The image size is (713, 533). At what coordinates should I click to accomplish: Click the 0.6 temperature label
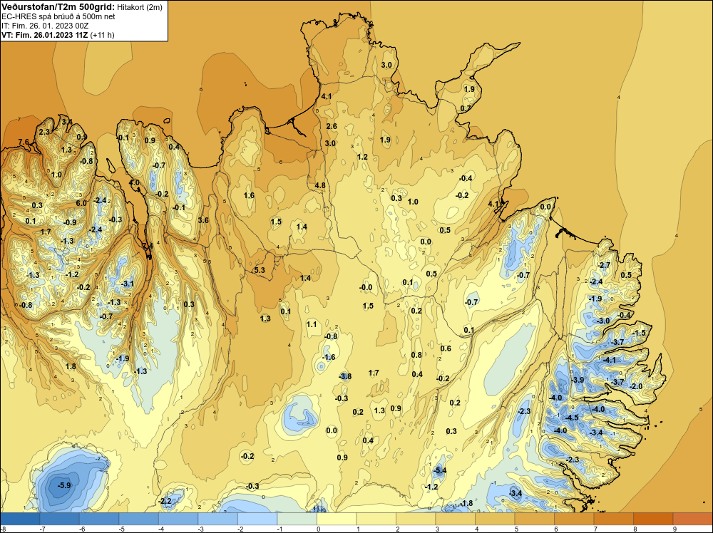point(446,348)
